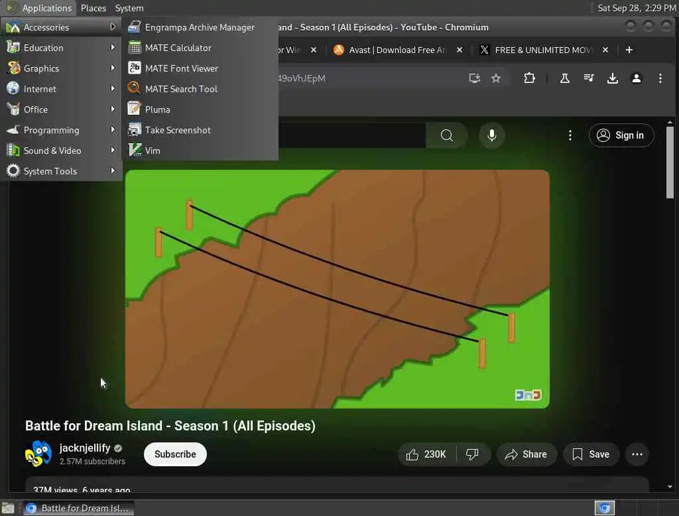Expand the Office submenu

(61, 109)
